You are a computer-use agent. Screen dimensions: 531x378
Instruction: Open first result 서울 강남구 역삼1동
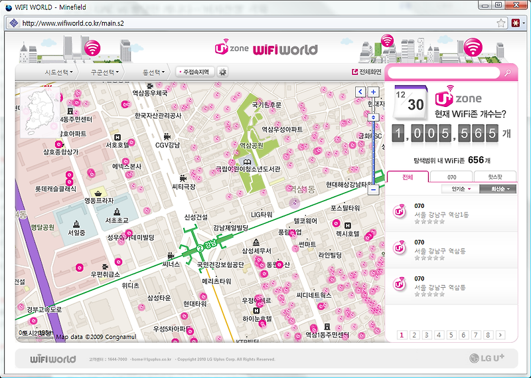point(451,213)
